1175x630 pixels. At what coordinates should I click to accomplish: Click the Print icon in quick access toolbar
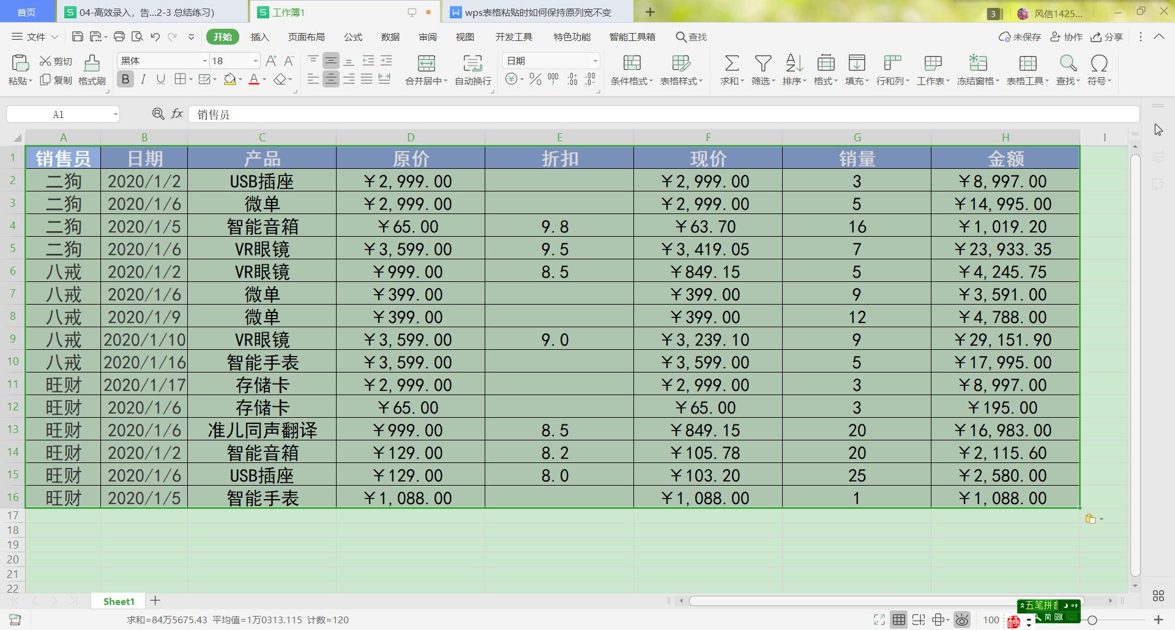pos(119,37)
